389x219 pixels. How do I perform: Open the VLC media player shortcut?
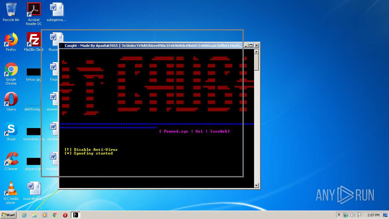[x=11, y=193]
